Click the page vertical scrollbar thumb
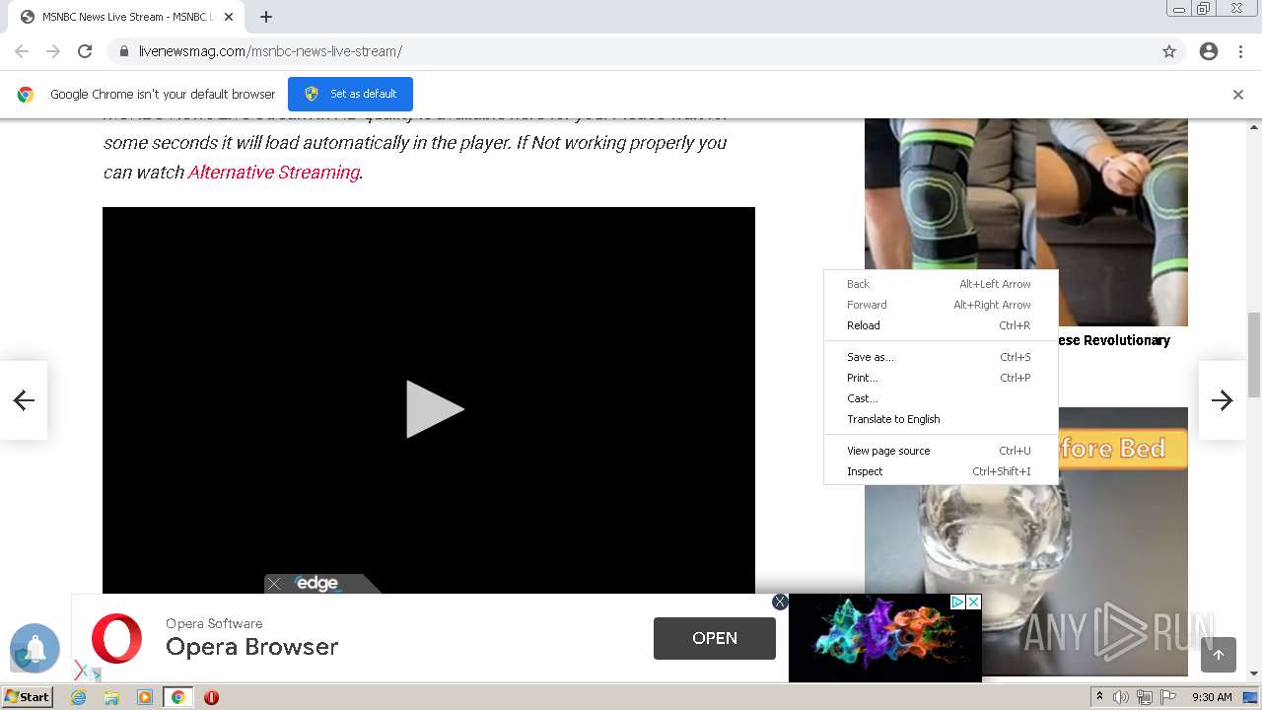 tap(1254, 354)
